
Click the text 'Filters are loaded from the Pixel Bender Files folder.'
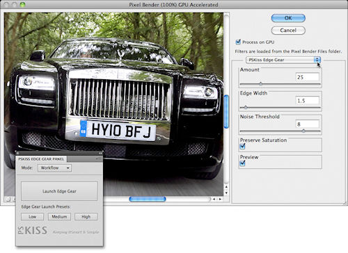(288, 51)
